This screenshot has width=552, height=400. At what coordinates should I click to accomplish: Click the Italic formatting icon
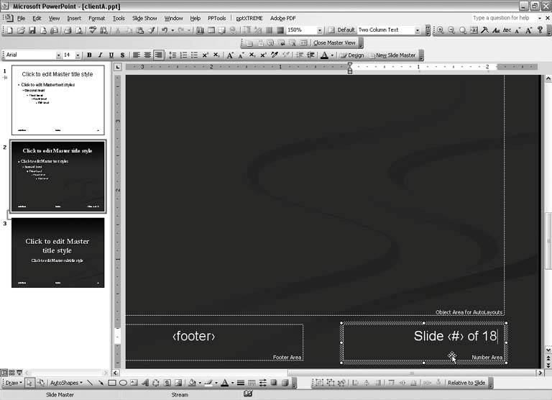(100, 55)
